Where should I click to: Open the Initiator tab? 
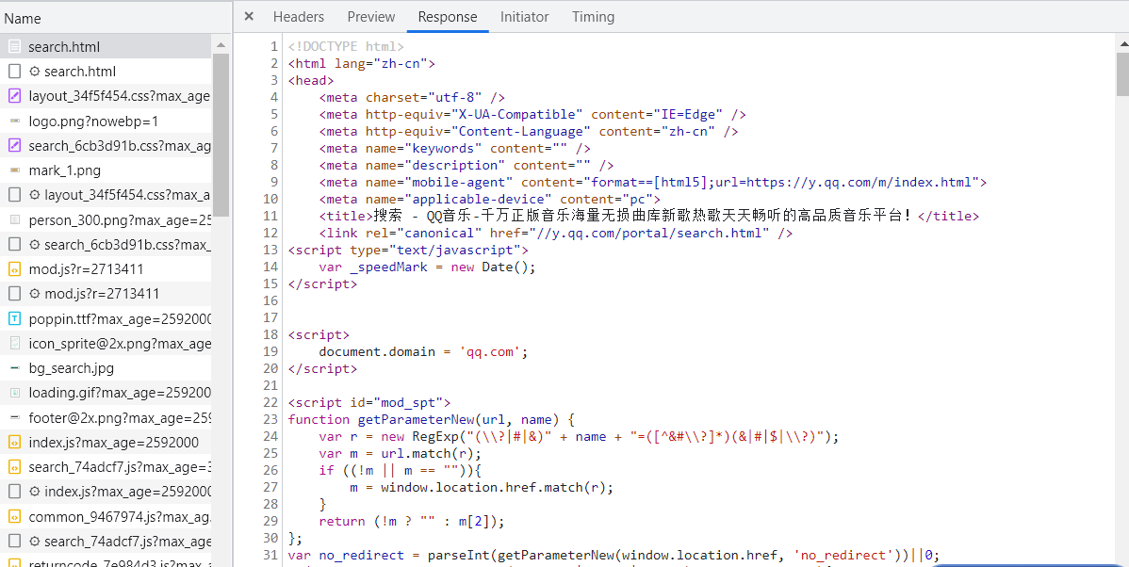(524, 17)
